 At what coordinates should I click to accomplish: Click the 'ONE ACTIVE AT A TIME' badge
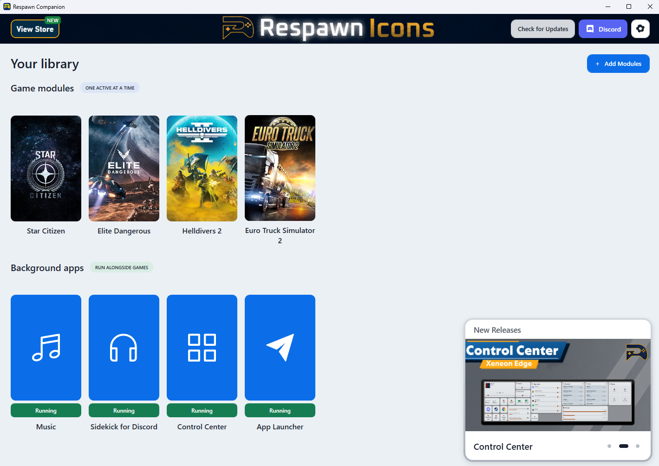110,88
